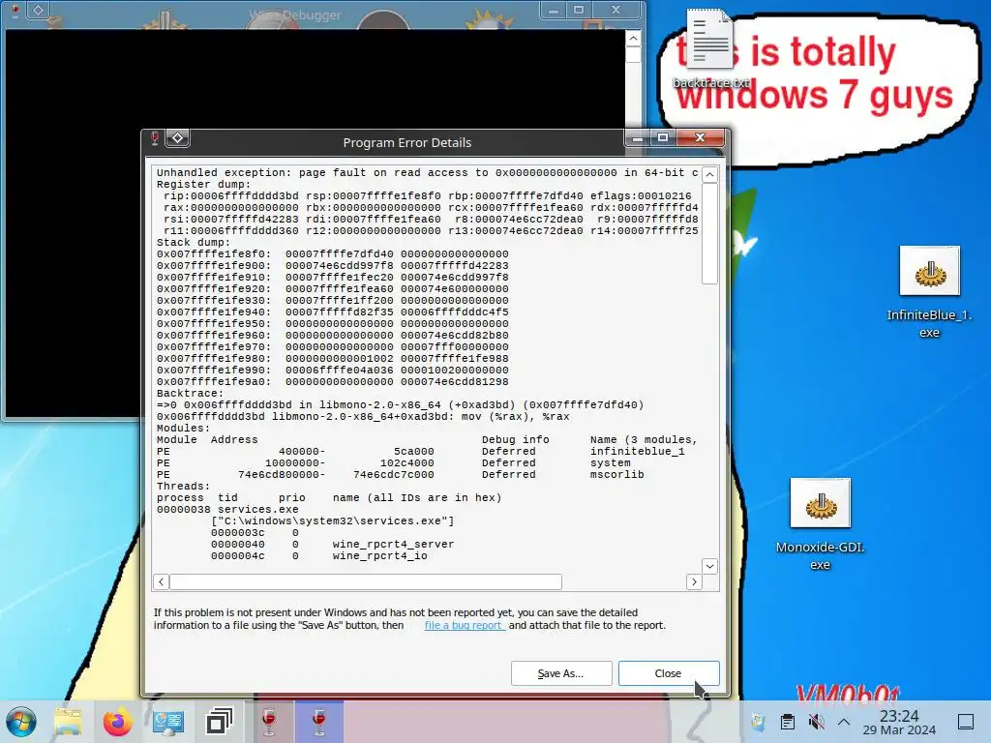Click the Wine Debugger scrollbar up arrow
The image size is (991, 743).
[633, 39]
